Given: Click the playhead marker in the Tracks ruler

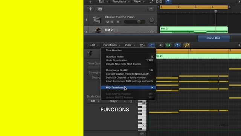Looking at the screenshot, I should click(216, 12).
